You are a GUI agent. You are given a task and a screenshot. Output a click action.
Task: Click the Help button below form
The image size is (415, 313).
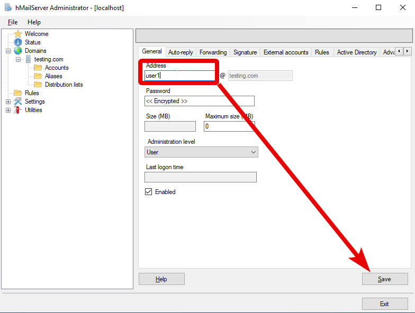[x=161, y=279]
